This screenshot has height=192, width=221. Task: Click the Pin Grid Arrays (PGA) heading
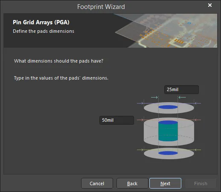click(x=41, y=22)
